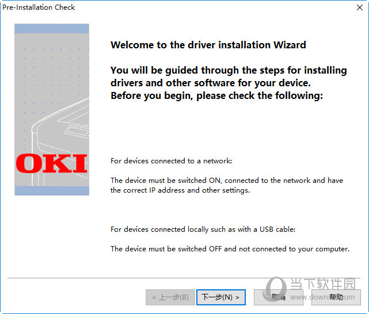The height and width of the screenshot is (314, 369).
Task: Click 'For devices connected to a network' text
Action: coord(172,161)
